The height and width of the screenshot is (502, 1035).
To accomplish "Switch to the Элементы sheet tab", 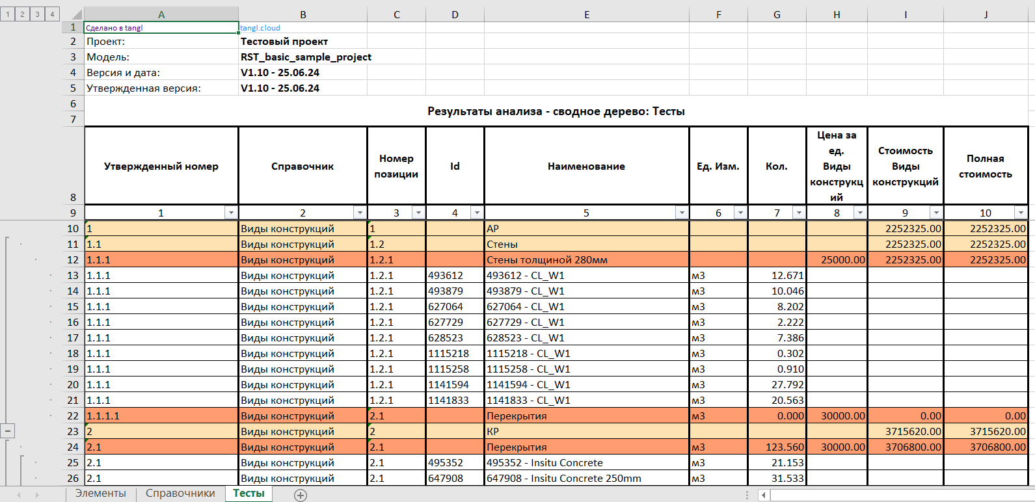I will pos(101,494).
